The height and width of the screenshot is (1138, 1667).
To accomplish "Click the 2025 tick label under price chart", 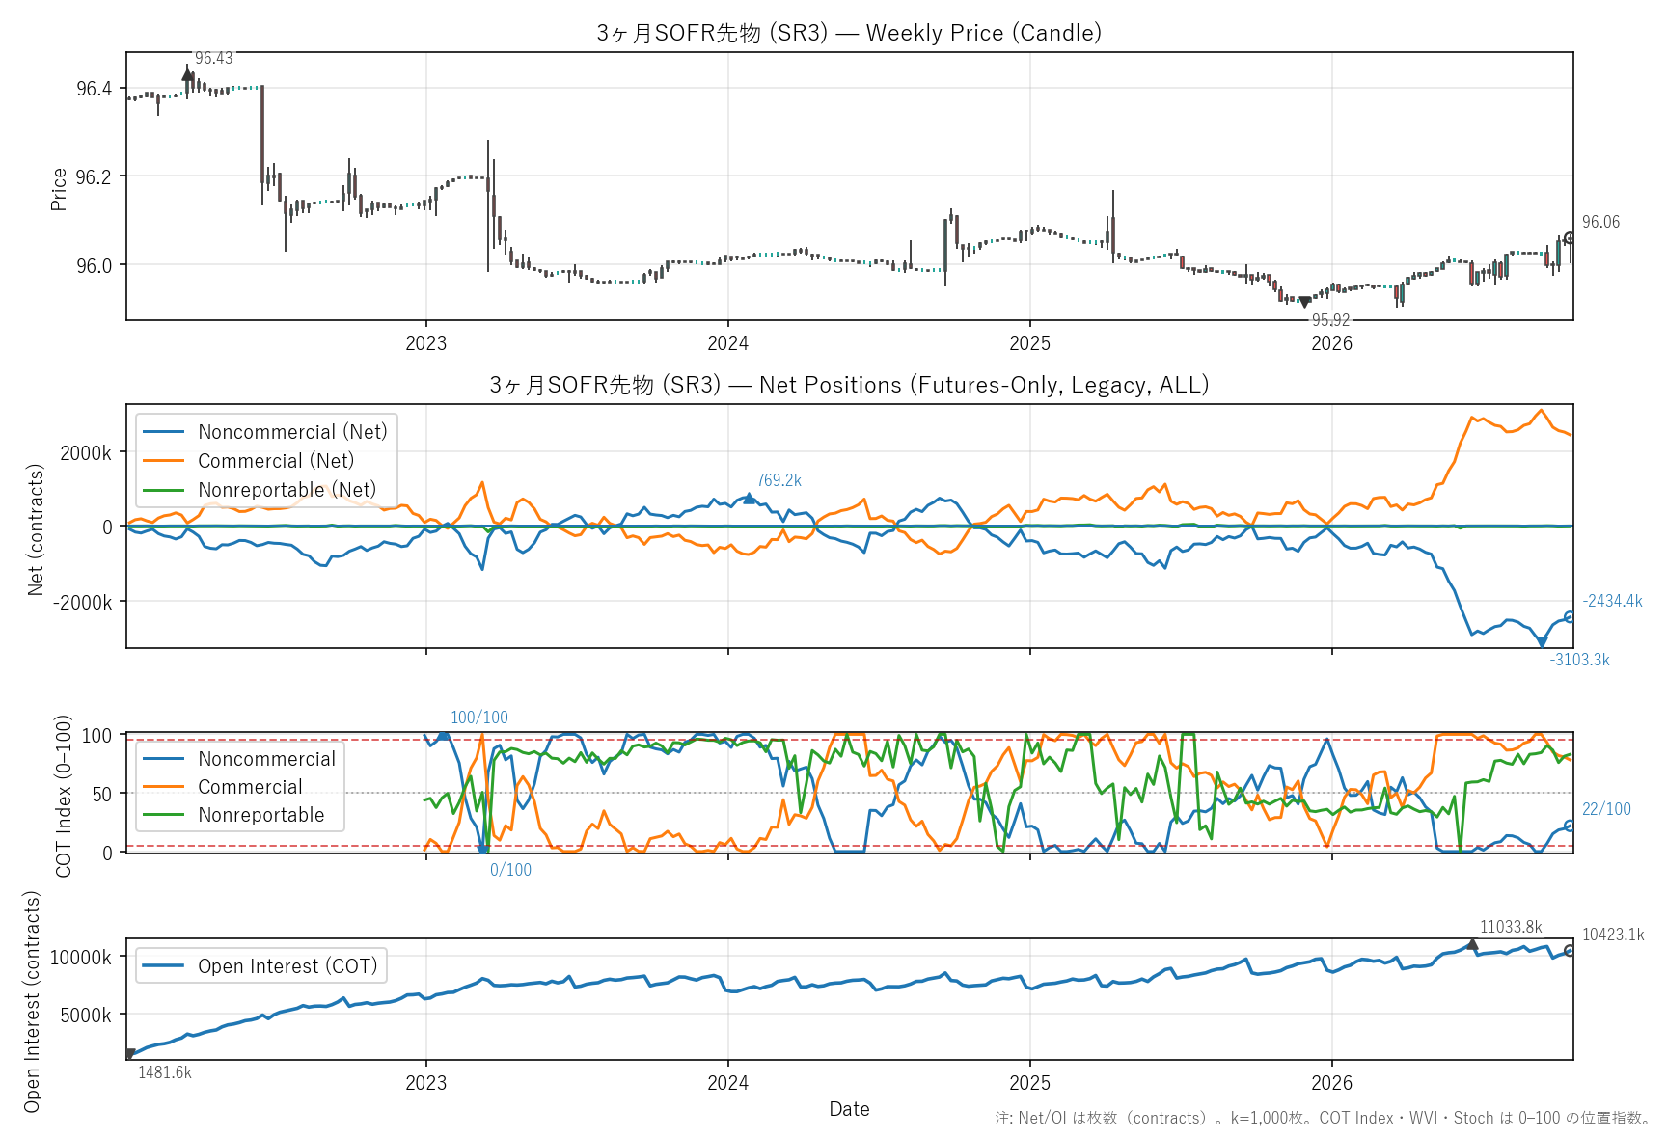I will 1029,343.
